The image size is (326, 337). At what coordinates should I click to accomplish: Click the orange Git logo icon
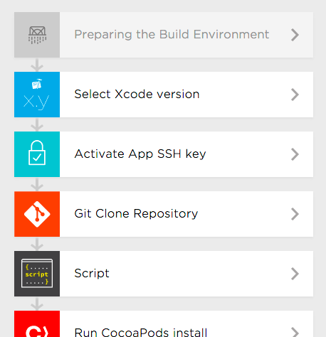[x=37, y=214]
